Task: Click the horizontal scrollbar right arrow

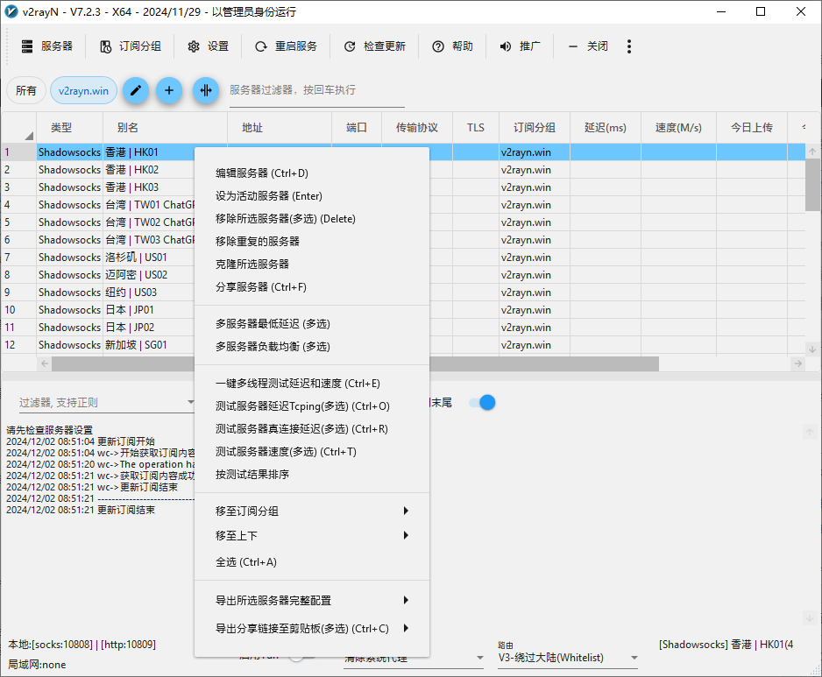Action: click(x=797, y=363)
